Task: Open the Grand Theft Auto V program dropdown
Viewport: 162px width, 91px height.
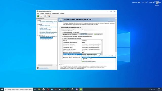Action: (71, 34)
